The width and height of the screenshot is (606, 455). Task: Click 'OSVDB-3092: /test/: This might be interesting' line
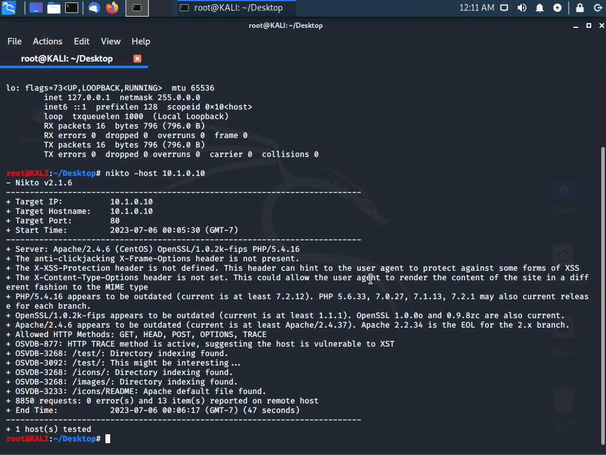coord(123,363)
